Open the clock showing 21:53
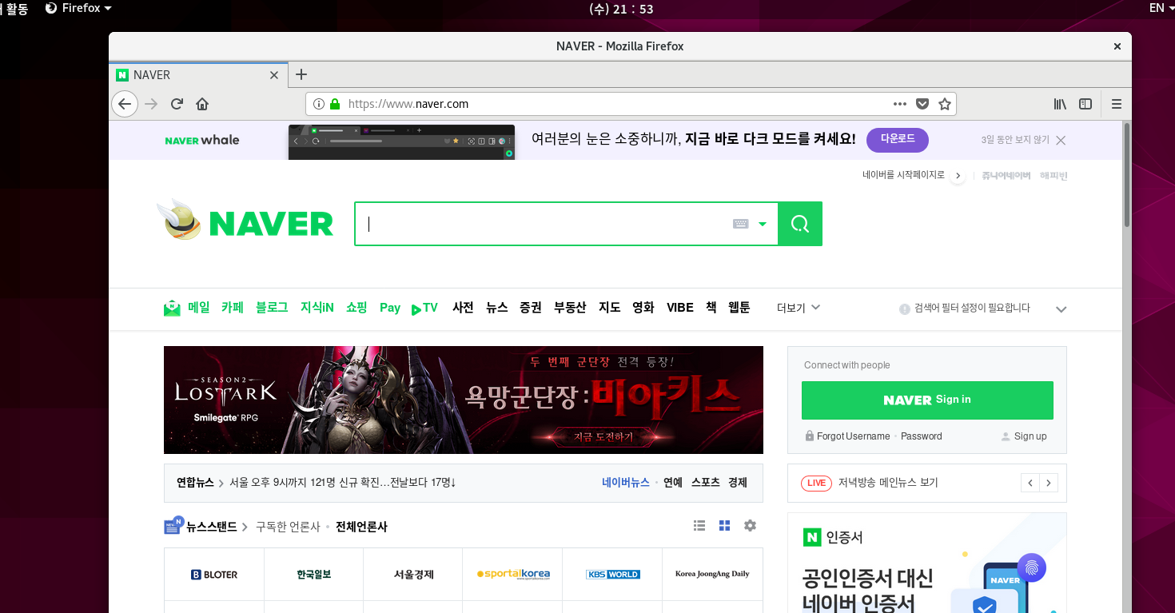Image resolution: width=1175 pixels, height=613 pixels. coord(621,9)
